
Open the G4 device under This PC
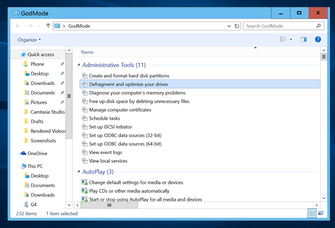click(x=30, y=204)
